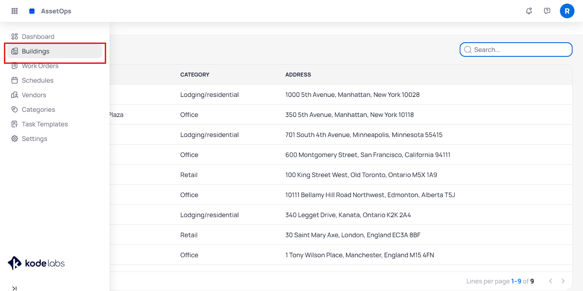Go to next page of results
The image size is (583, 291).
coord(563,281)
